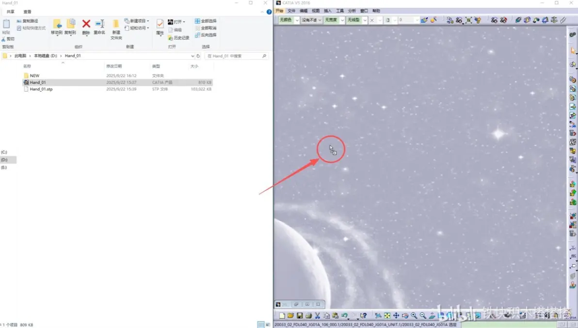Screen dimensions: 578x328
Task: Click the CATIA Open file folder icon
Action: [x=290, y=315]
